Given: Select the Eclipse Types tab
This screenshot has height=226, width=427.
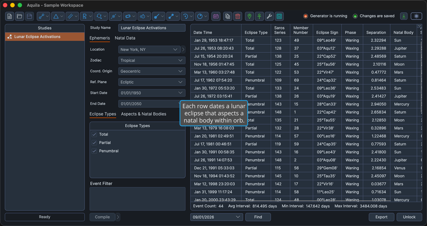Looking at the screenshot, I should pyautogui.click(x=103, y=114).
